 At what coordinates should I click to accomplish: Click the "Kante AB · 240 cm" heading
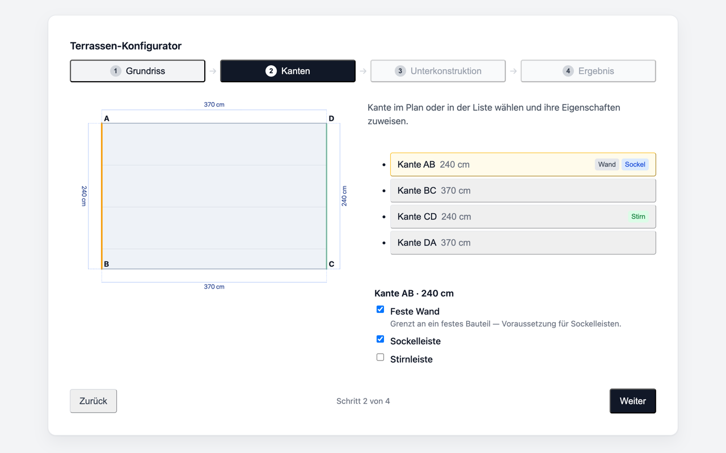pyautogui.click(x=414, y=293)
